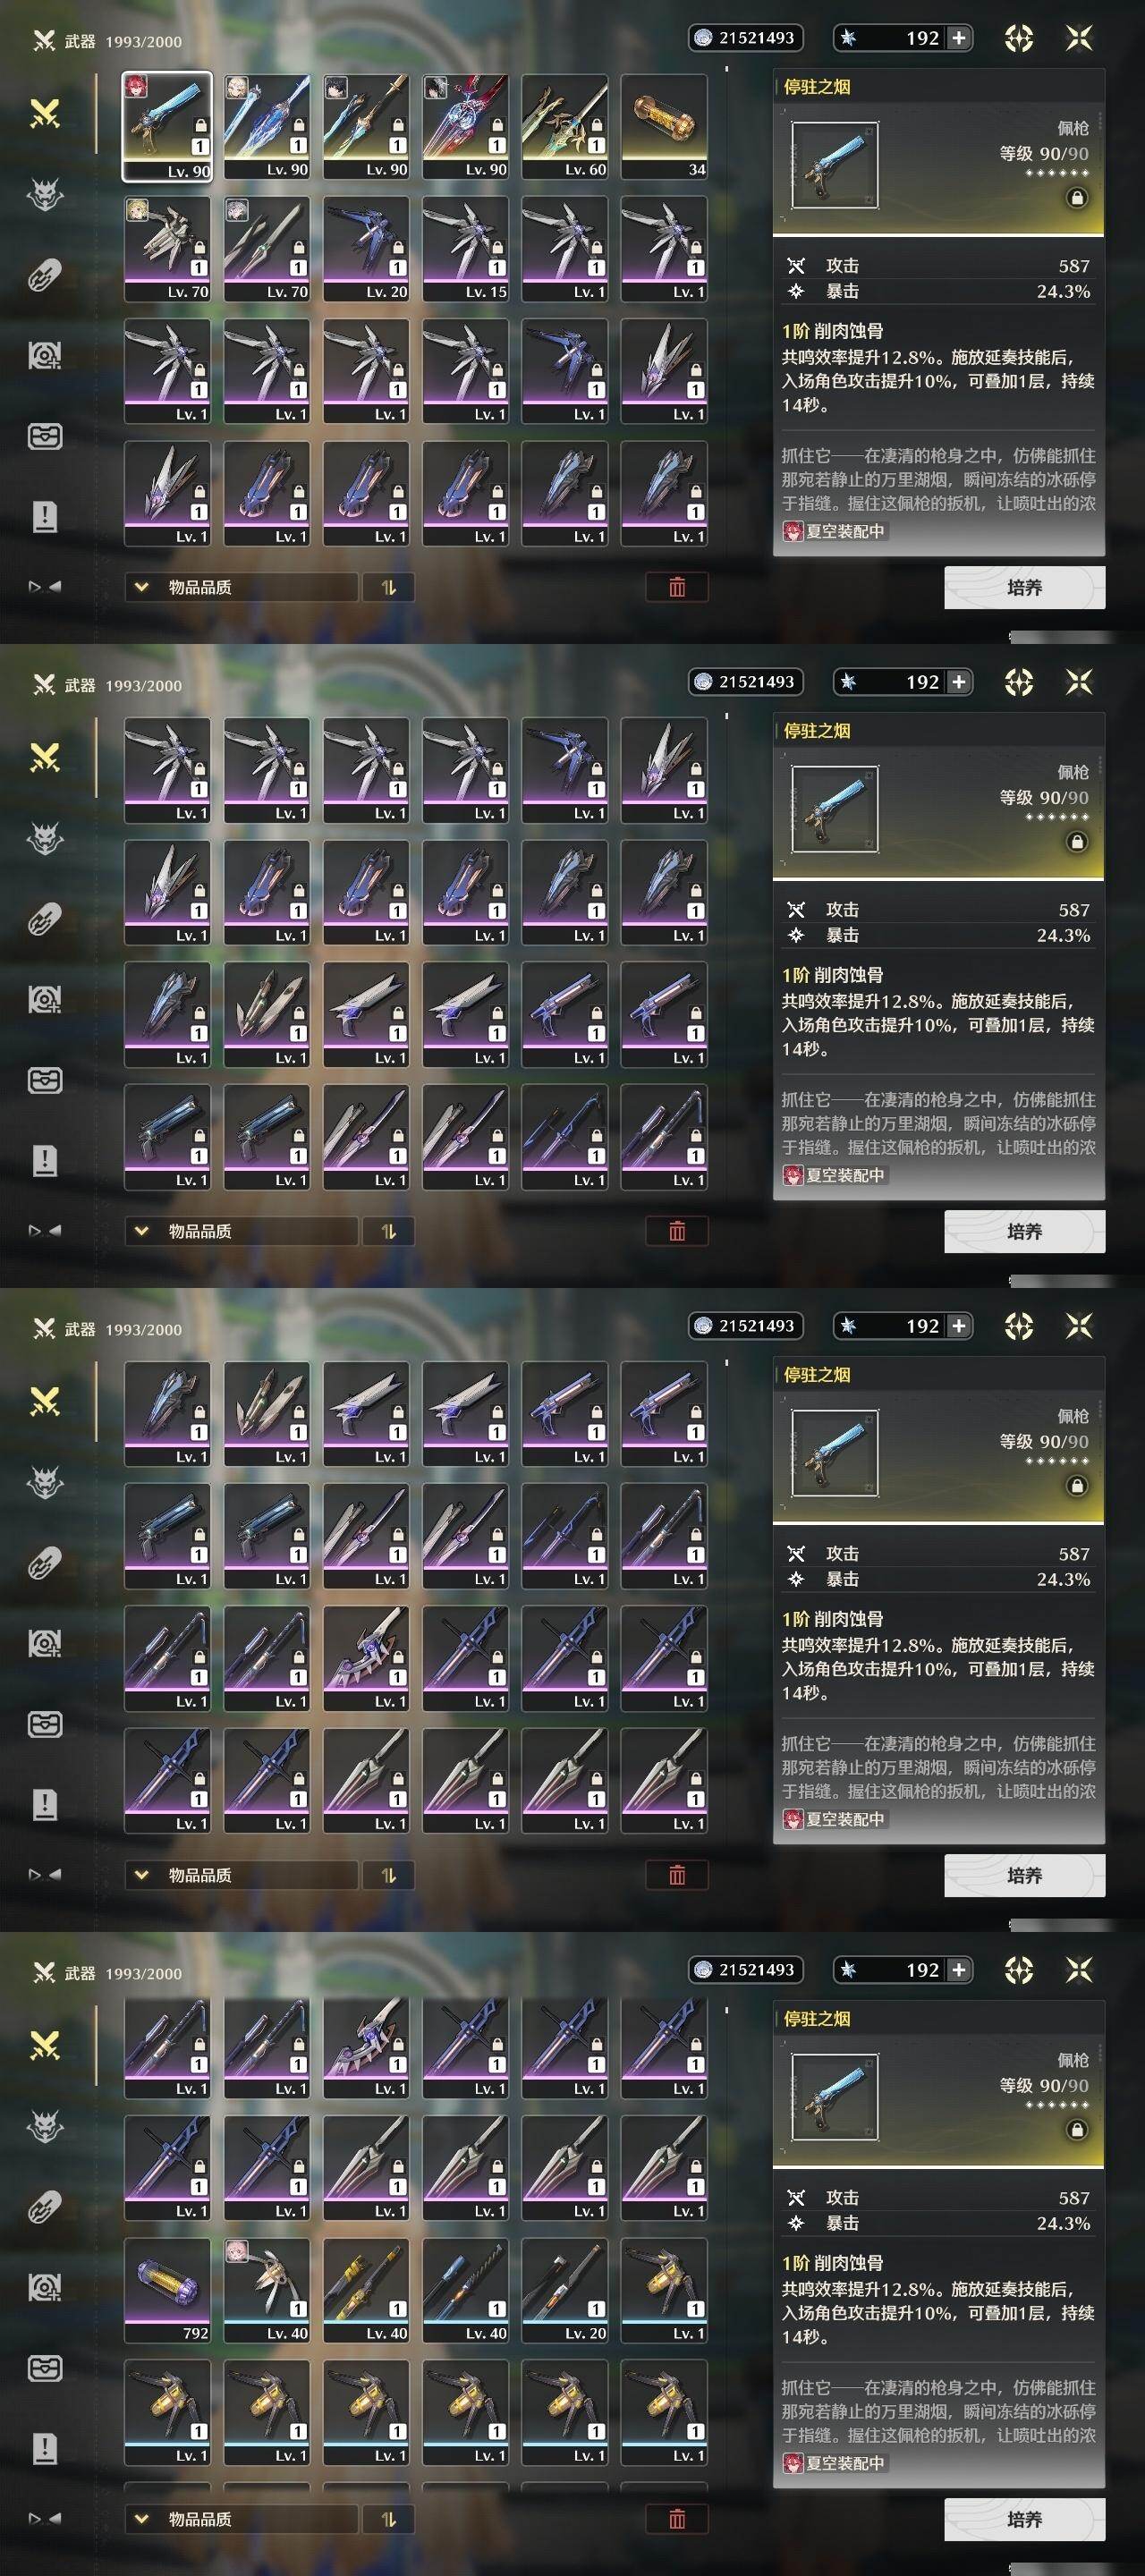Screen dimensions: 1145x2576
Task: Open 物品品质 sort dropdown in the topmost screenshot
Action: tap(241, 587)
